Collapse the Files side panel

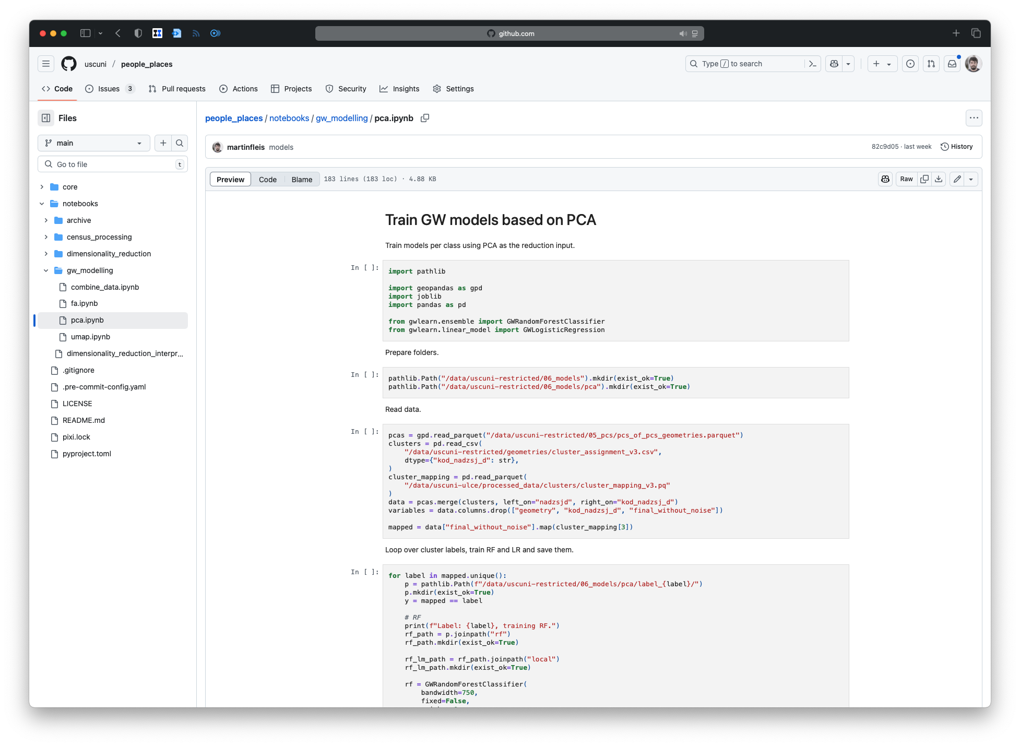coord(46,118)
